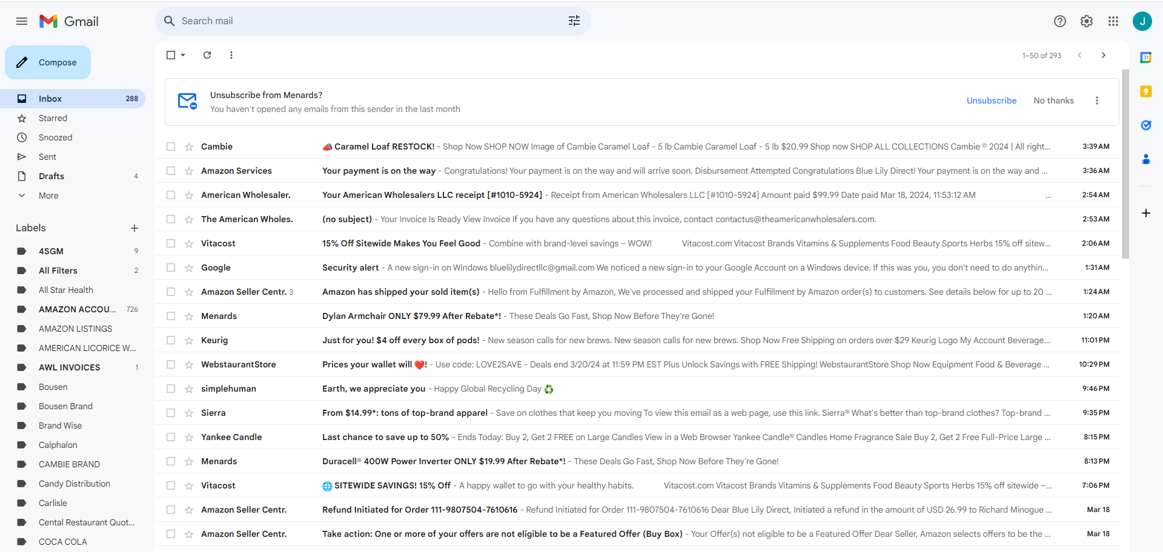
Task: Open the Google Account avatar
Action: pyautogui.click(x=1142, y=21)
